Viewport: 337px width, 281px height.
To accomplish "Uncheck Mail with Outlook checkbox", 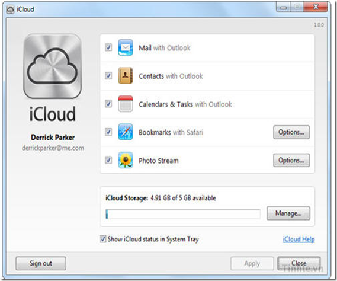I will point(108,47).
